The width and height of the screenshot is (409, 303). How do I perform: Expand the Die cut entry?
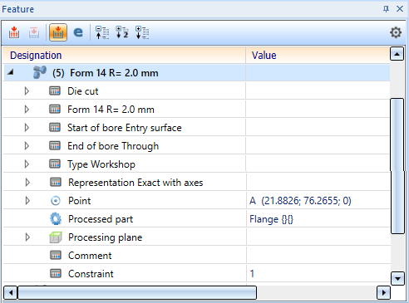[x=27, y=91]
